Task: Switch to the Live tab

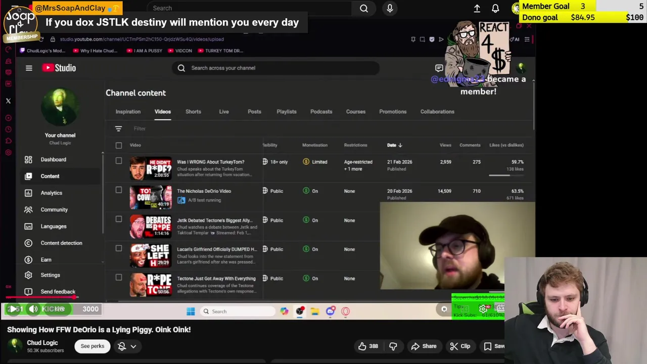Action: 224,112
